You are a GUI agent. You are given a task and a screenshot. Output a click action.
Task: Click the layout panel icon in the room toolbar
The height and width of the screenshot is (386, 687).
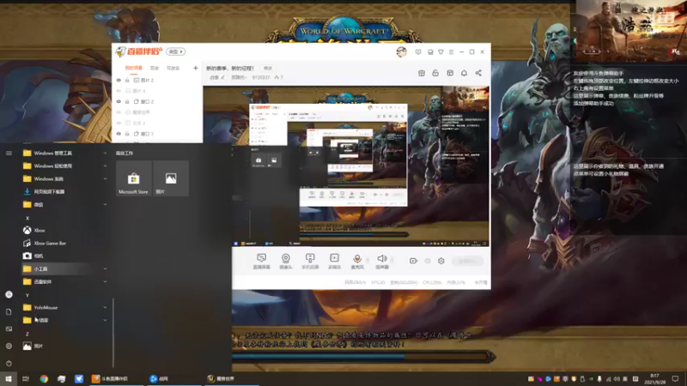[450, 73]
